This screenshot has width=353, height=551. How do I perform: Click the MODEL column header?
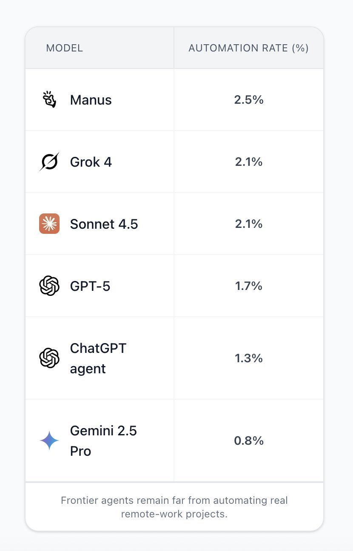click(x=65, y=48)
